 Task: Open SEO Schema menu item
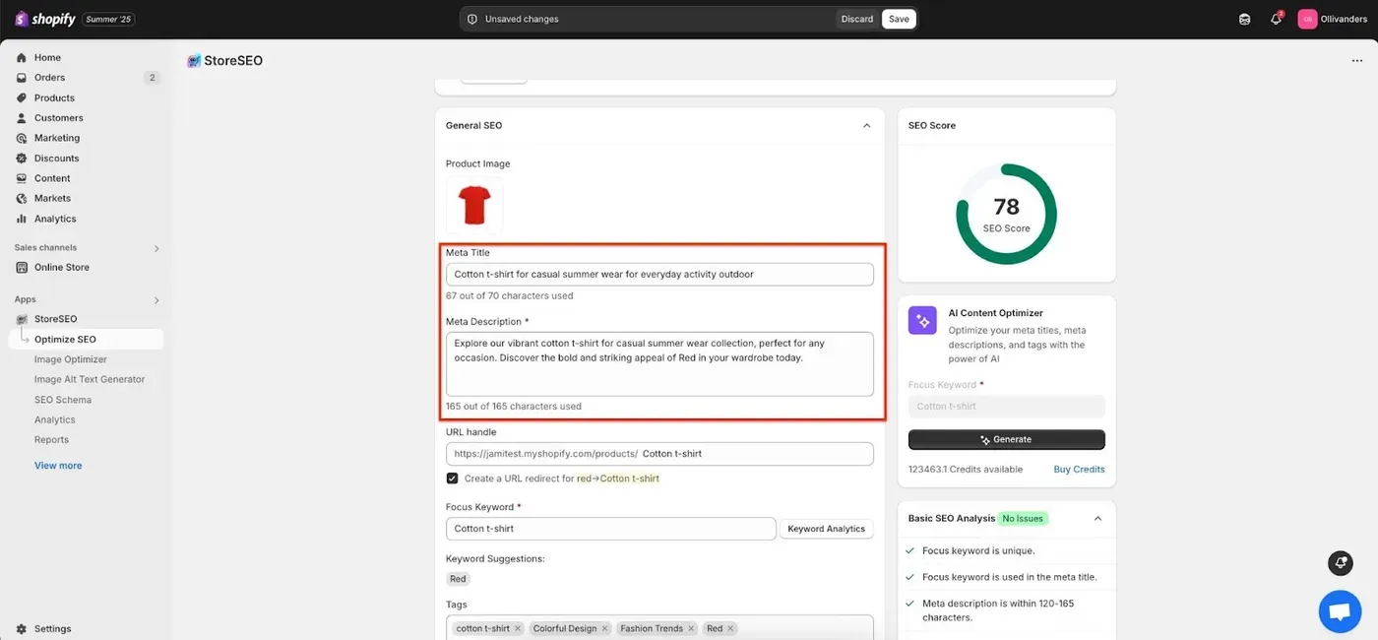[63, 400]
